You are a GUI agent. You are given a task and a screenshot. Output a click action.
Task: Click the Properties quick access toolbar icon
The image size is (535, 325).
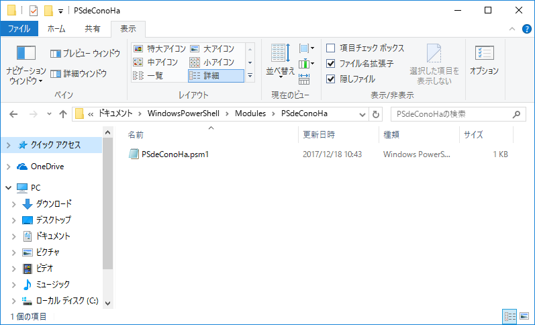pyautogui.click(x=34, y=11)
